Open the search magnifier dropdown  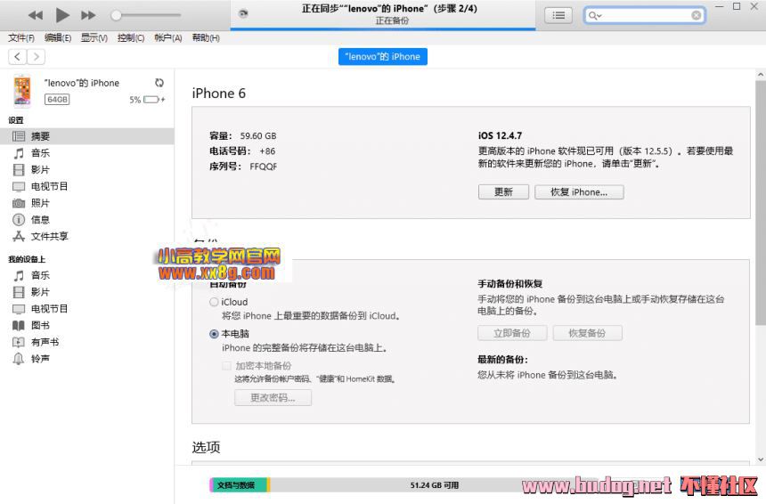594,16
